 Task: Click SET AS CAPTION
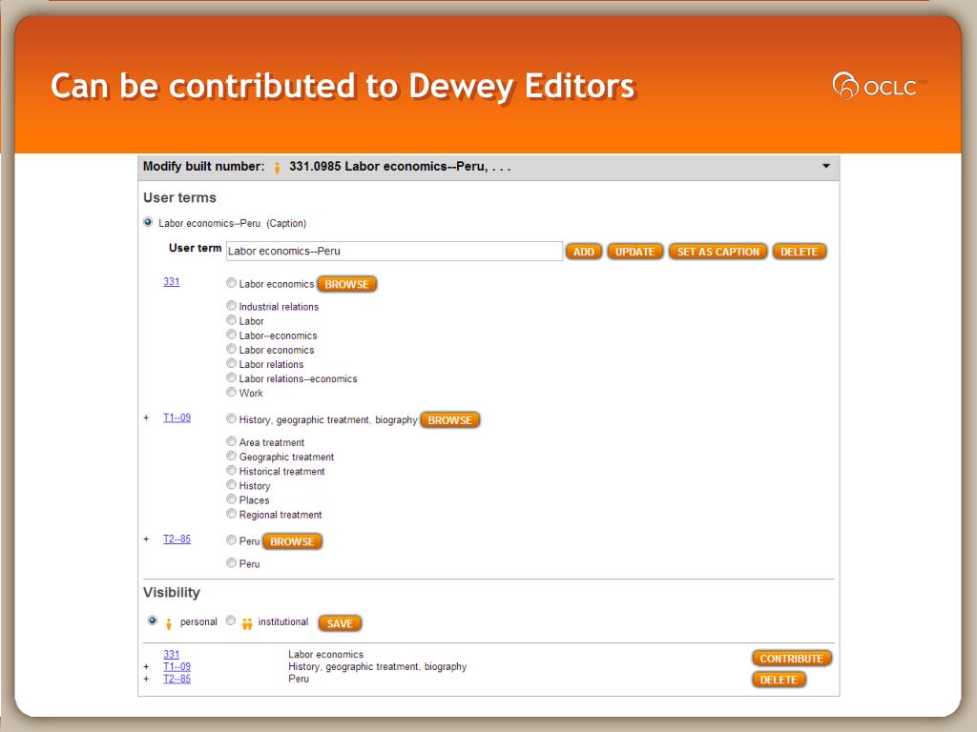pos(717,252)
